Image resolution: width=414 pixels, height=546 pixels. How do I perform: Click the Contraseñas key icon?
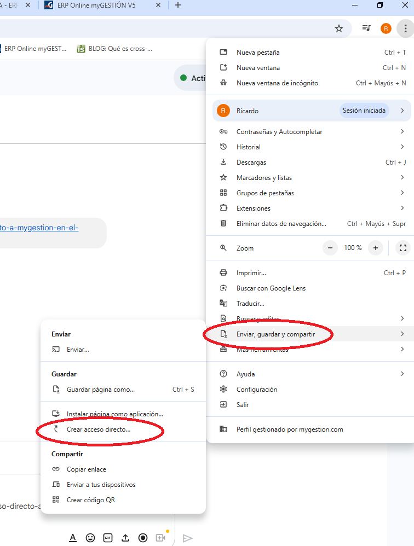pos(223,131)
